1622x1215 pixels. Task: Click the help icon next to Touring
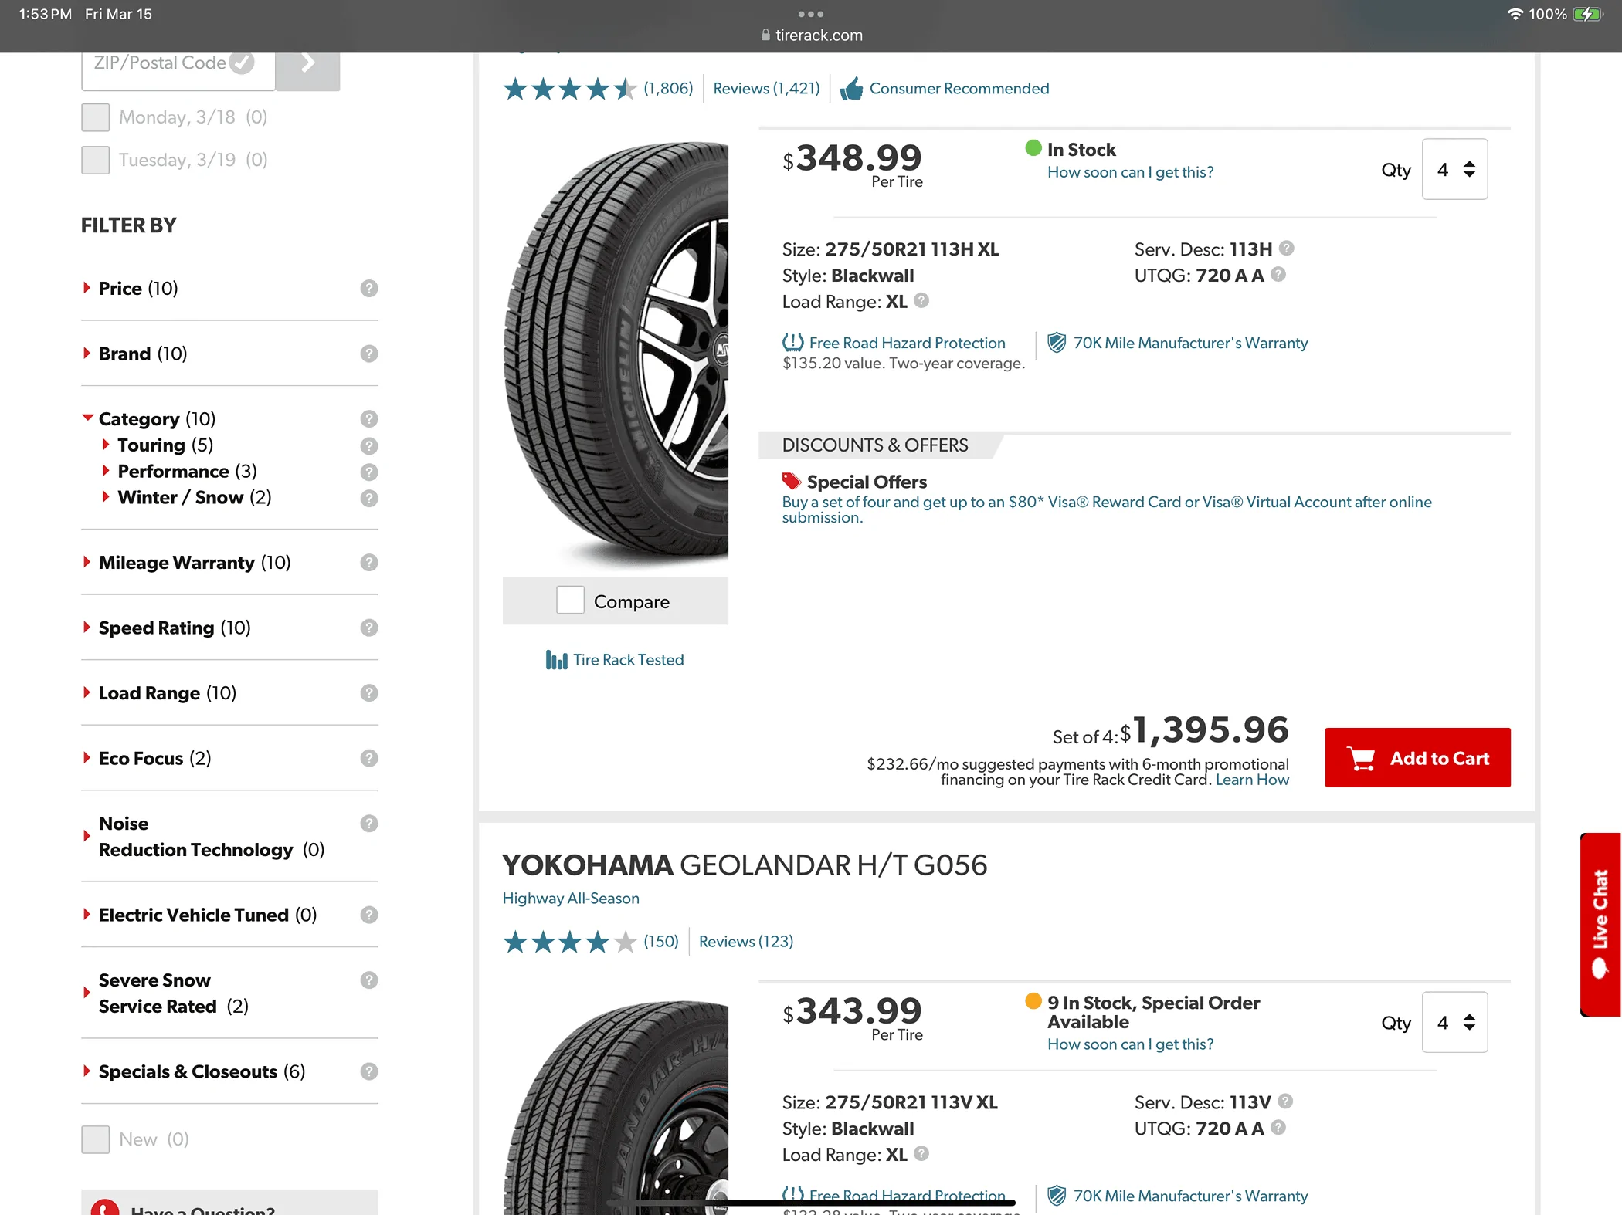pyautogui.click(x=369, y=445)
